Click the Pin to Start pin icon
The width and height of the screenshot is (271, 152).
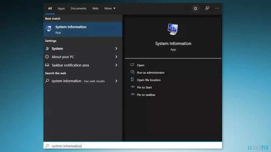(133, 87)
